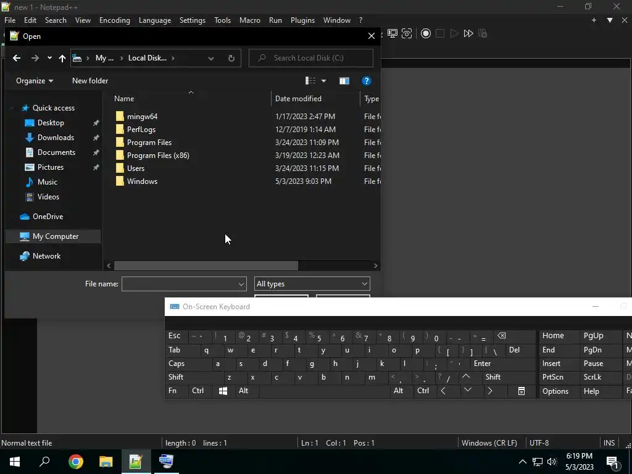Click the forward arrow in Open dialog
Screen dimensions: 632x474
pos(35,58)
